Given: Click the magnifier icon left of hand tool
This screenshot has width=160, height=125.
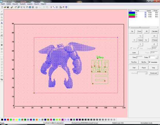Looking at the screenshot, I should click(x=24, y=7).
